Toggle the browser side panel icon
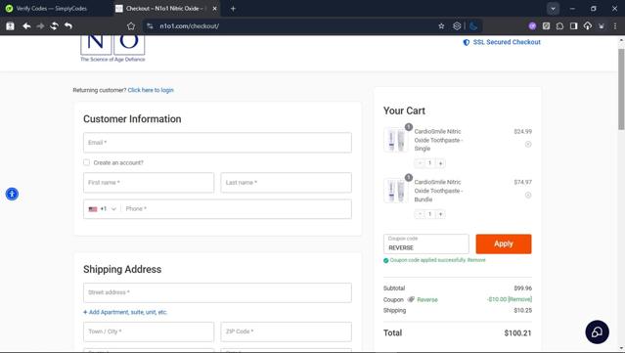The width and height of the screenshot is (625, 353). pos(573,25)
